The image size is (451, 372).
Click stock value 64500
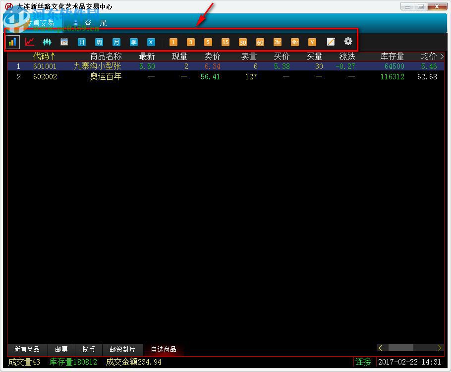tap(395, 66)
